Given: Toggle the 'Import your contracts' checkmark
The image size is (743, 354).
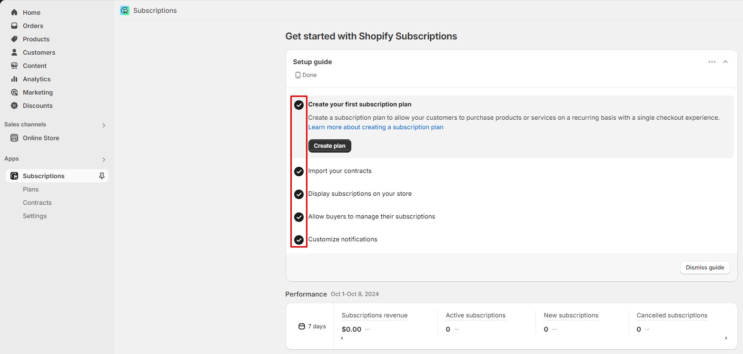Looking at the screenshot, I should 299,172.
